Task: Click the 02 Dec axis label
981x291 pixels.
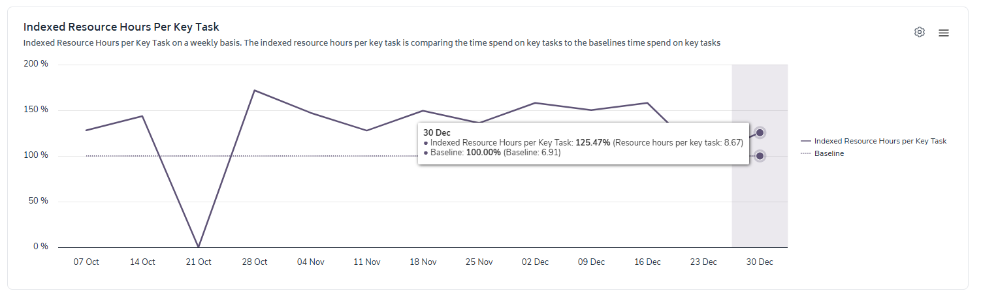Action: coord(536,262)
